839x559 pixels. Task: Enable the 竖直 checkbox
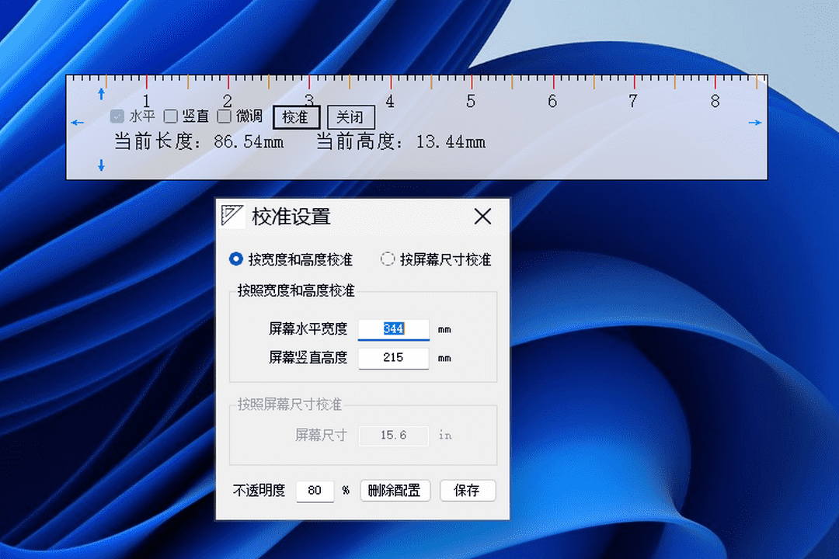(171, 116)
